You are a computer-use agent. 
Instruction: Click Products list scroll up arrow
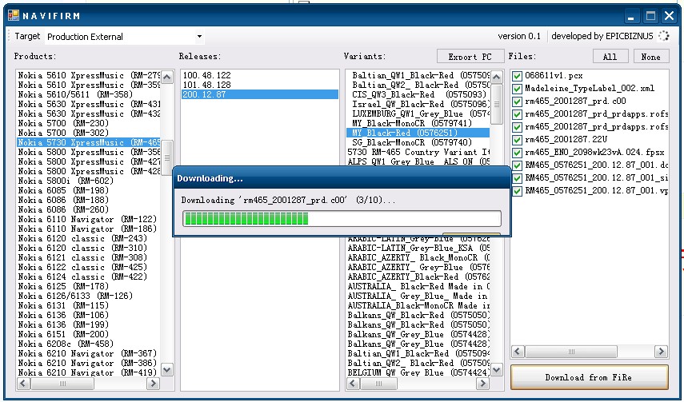coord(167,78)
